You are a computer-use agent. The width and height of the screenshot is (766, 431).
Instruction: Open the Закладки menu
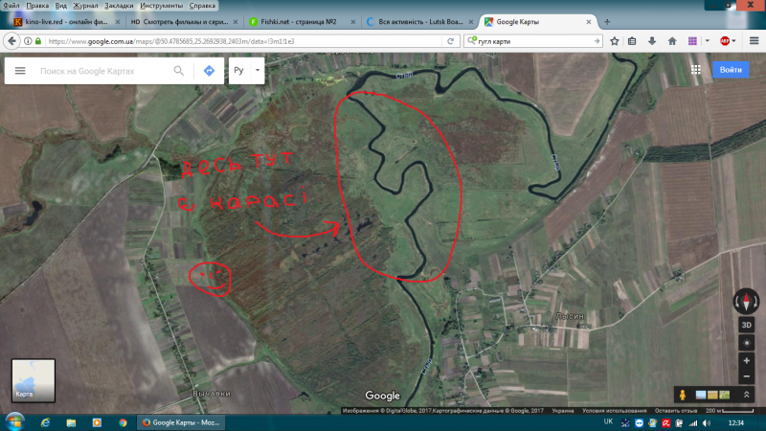click(119, 6)
